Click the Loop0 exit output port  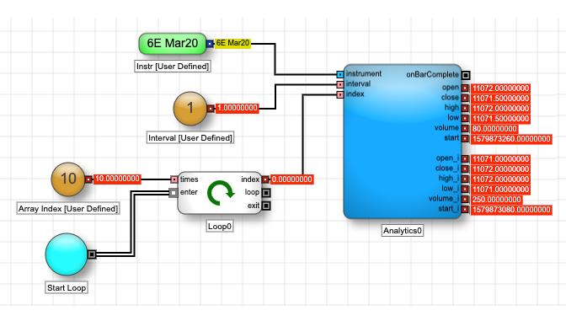click(x=266, y=206)
